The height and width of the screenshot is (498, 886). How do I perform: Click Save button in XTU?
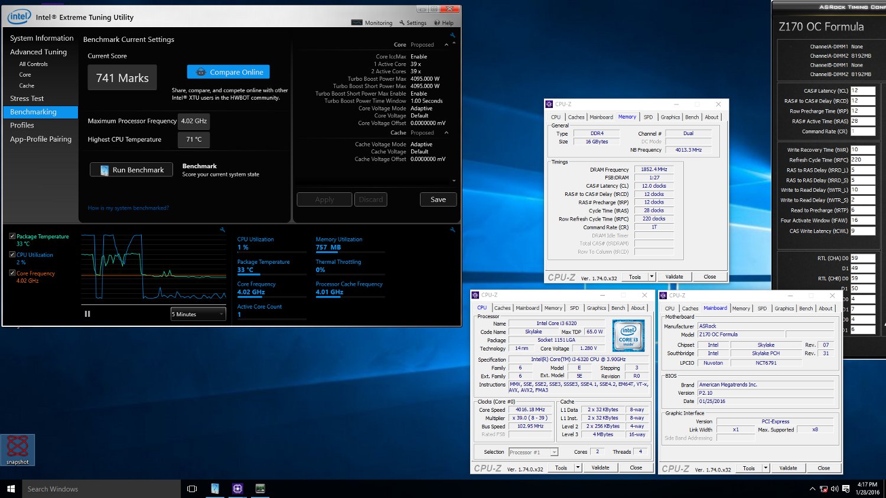(438, 199)
